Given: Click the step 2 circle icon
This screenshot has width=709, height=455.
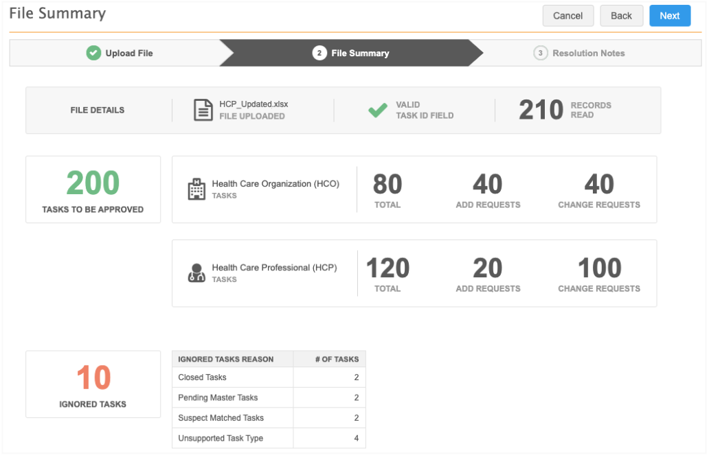Looking at the screenshot, I should [319, 53].
